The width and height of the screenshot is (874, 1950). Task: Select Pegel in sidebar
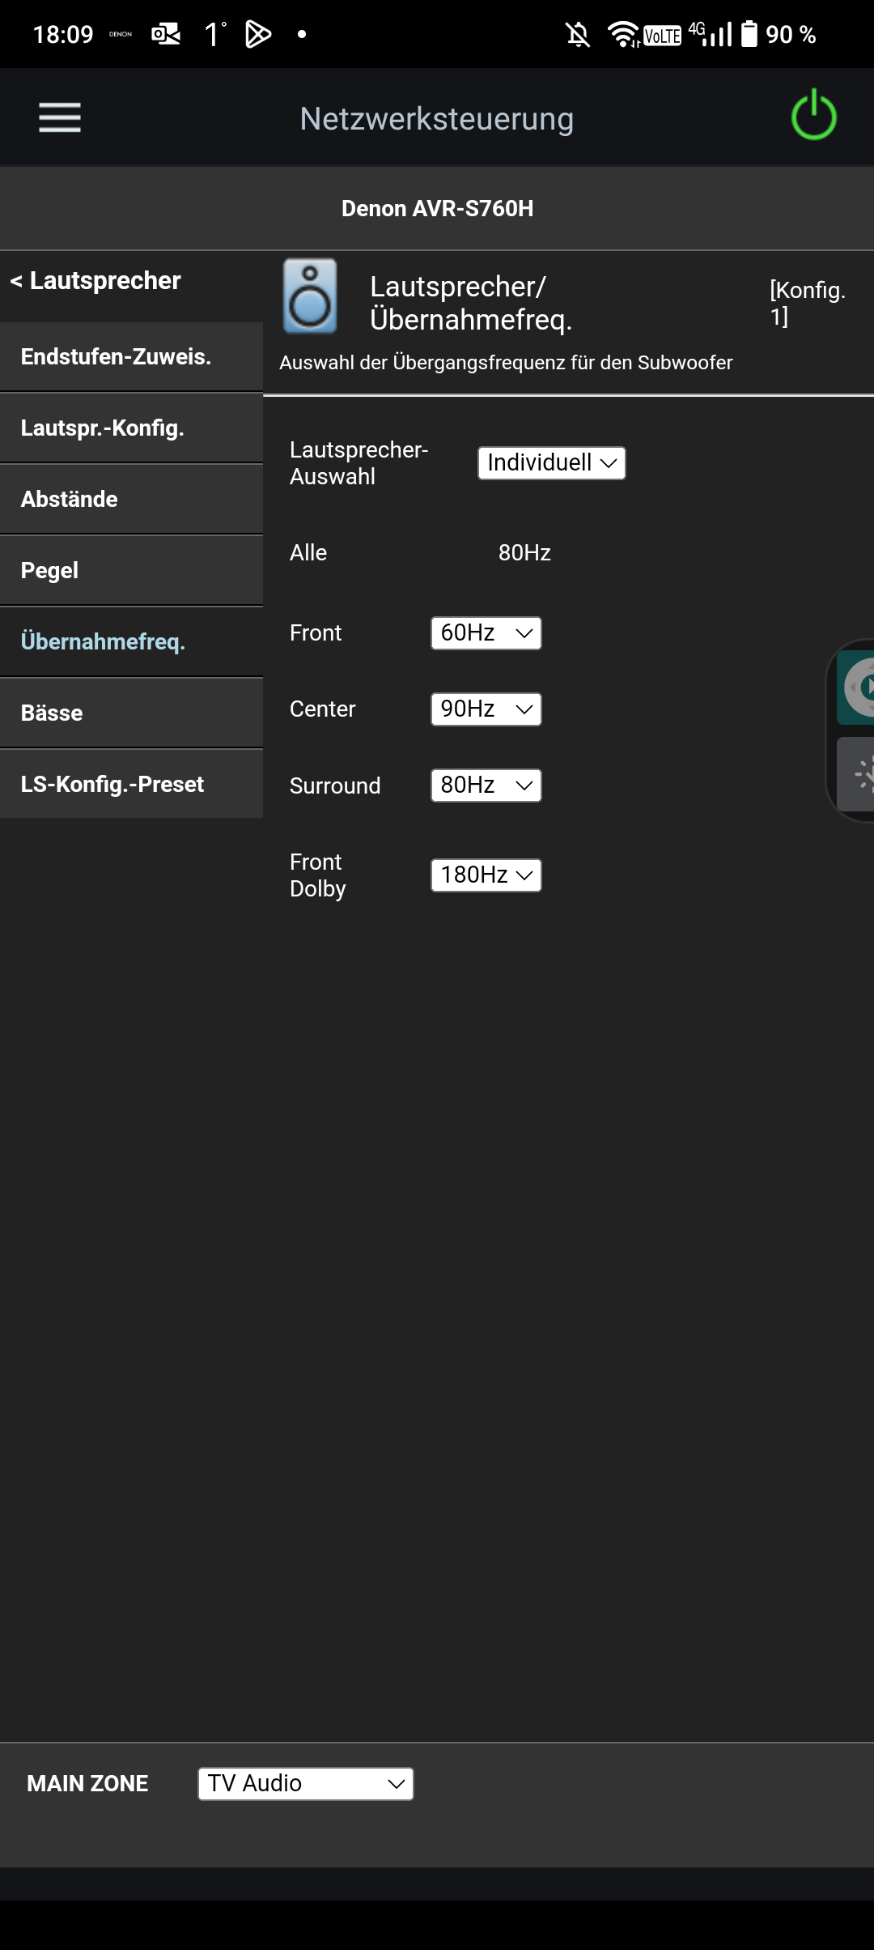pos(131,571)
